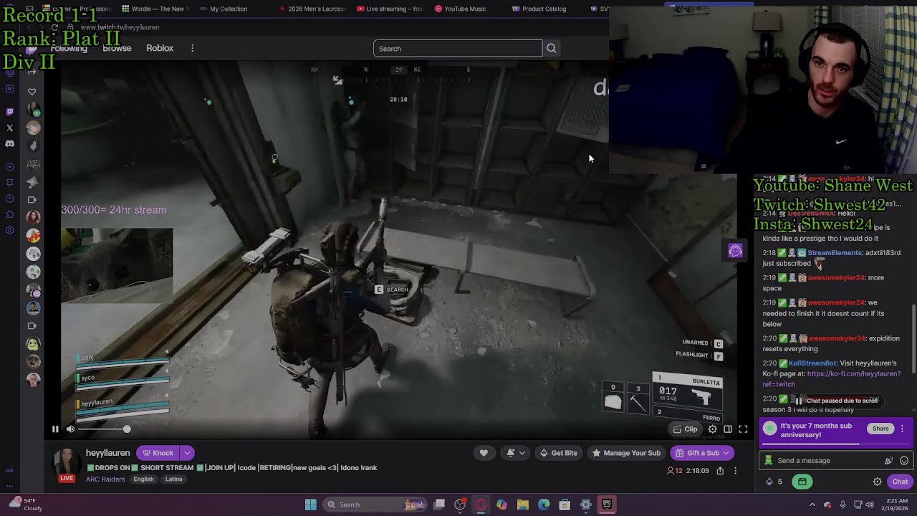This screenshot has width=917, height=516.
Task: Open the sub anniversary banner options
Action: 902,429
